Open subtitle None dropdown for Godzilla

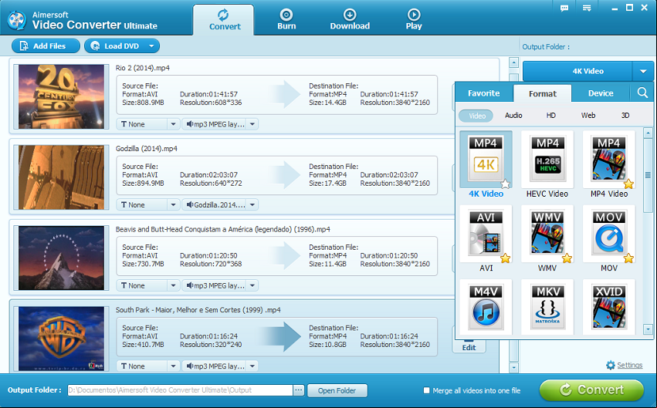[173, 205]
